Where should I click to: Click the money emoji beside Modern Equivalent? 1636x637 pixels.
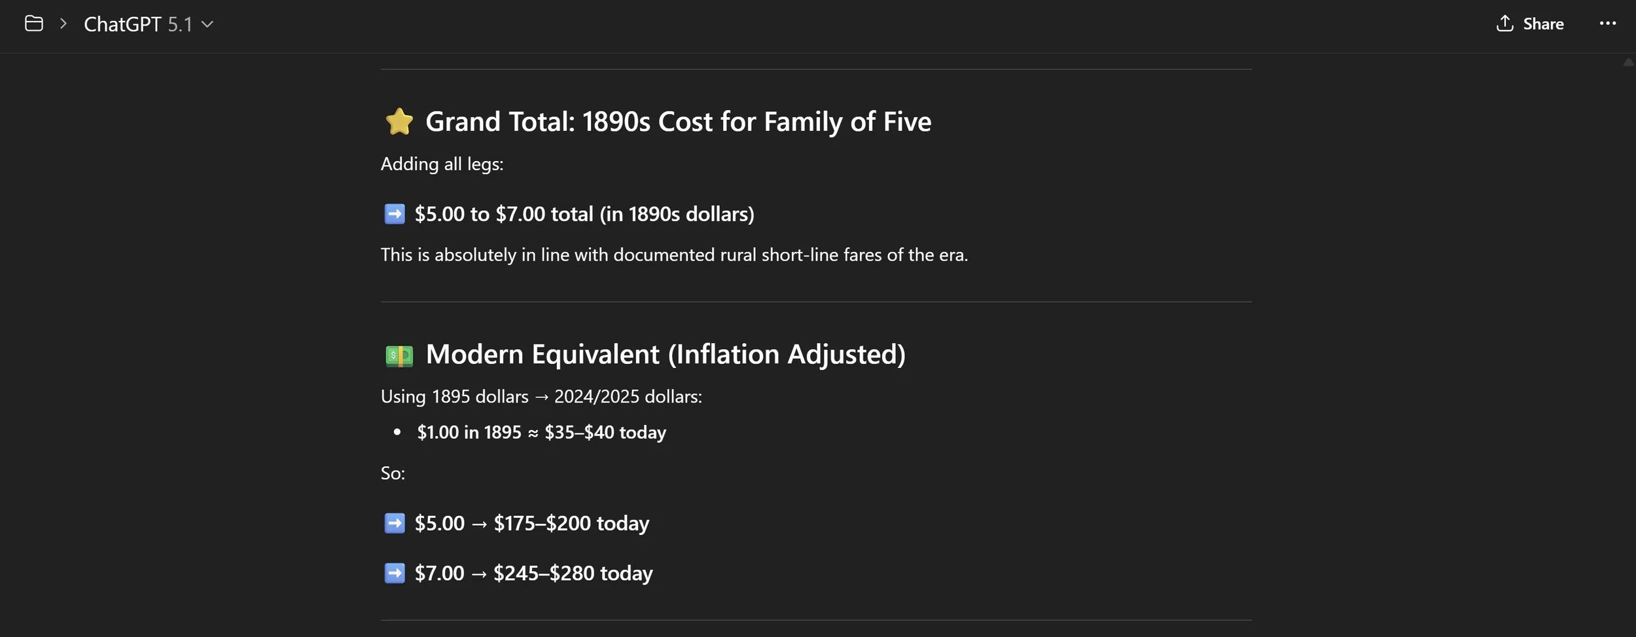[399, 355]
